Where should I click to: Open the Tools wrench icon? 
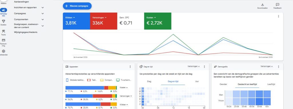point(3,31)
